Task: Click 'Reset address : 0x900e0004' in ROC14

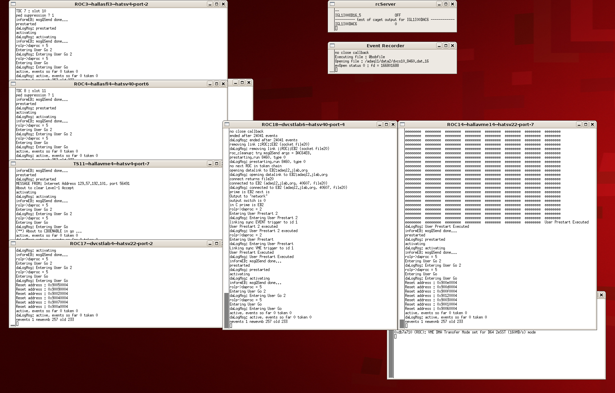Action: tap(431, 283)
